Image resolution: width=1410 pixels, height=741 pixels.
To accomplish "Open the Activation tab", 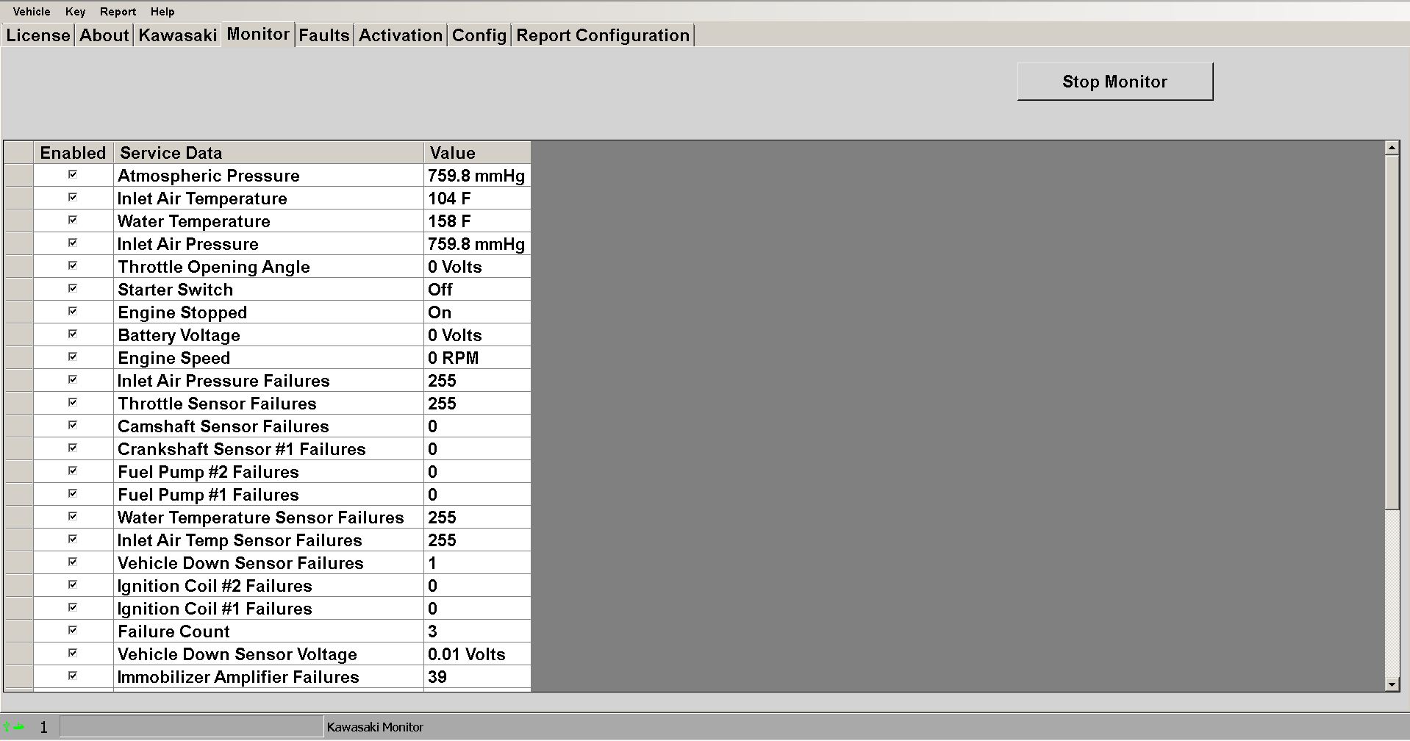I will pos(401,35).
